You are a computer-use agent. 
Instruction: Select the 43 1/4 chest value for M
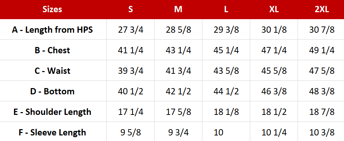point(178,50)
